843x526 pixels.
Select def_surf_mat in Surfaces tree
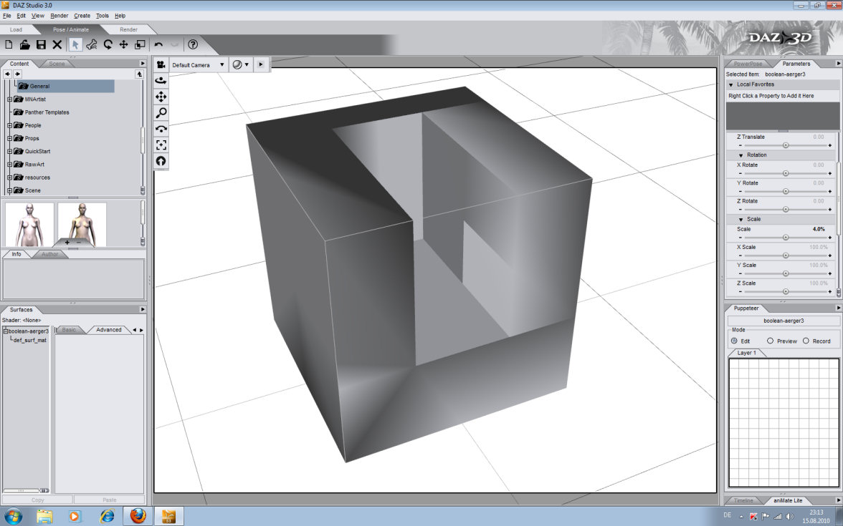(29, 341)
